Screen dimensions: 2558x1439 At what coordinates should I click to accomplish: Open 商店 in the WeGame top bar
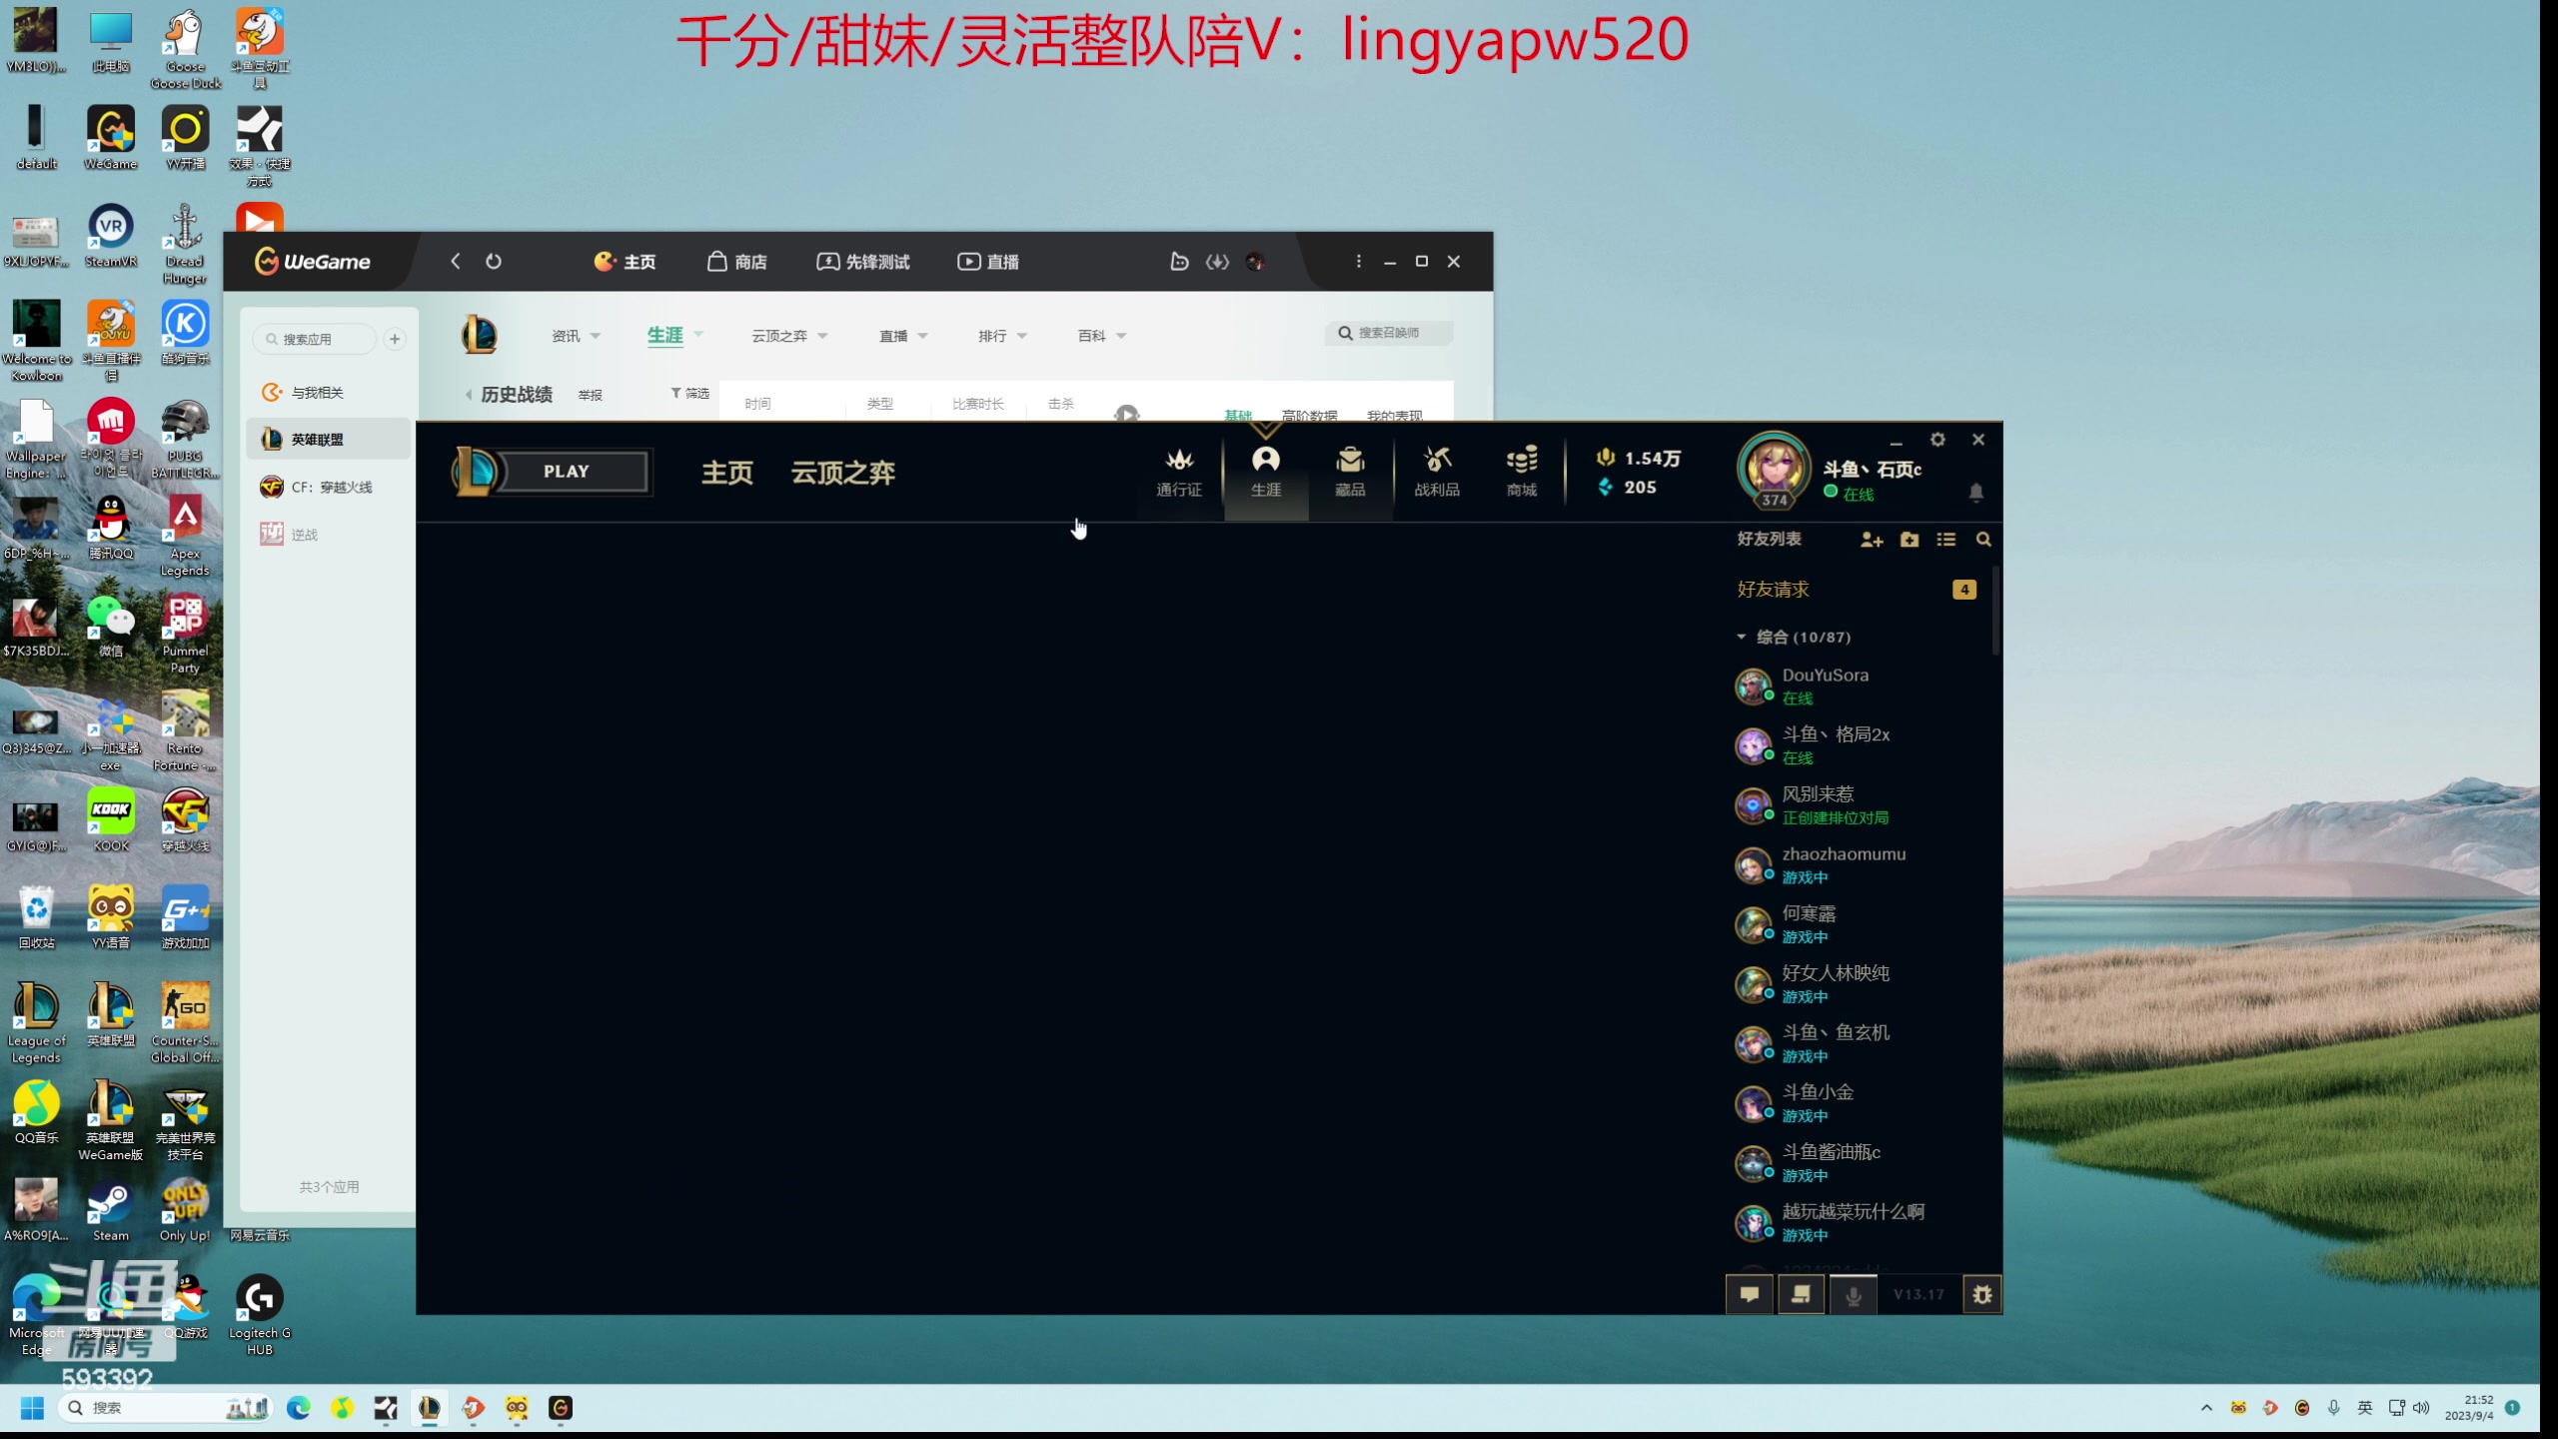(737, 261)
